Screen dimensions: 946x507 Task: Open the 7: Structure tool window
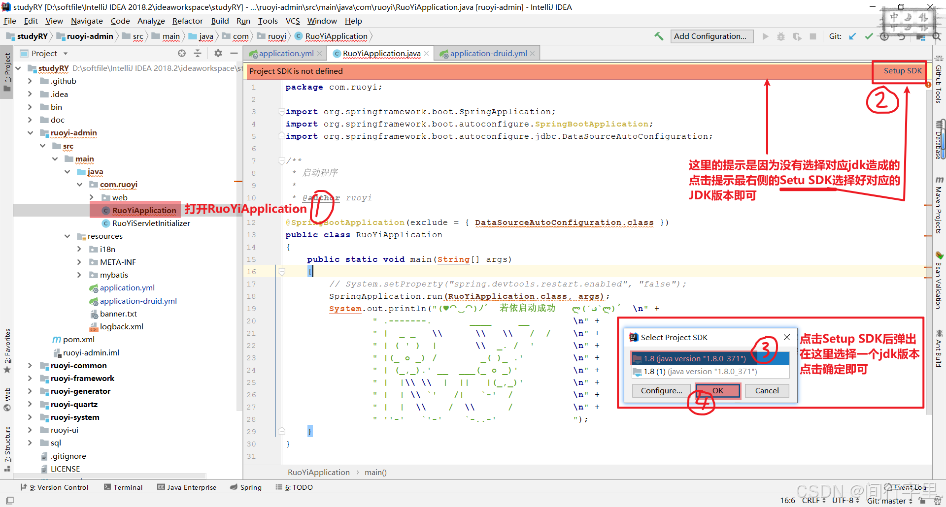pos(7,448)
